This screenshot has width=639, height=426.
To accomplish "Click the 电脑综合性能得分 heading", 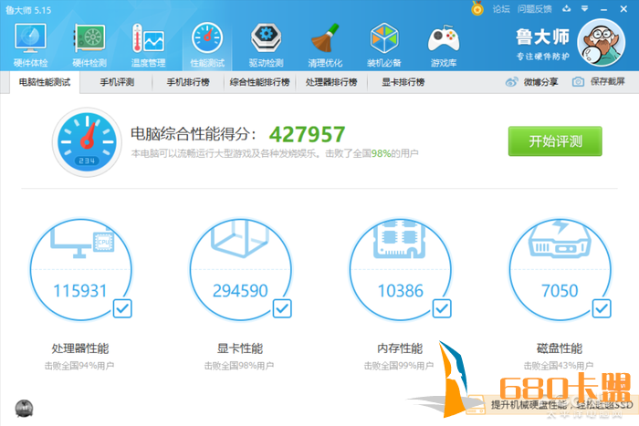I will click(x=194, y=134).
